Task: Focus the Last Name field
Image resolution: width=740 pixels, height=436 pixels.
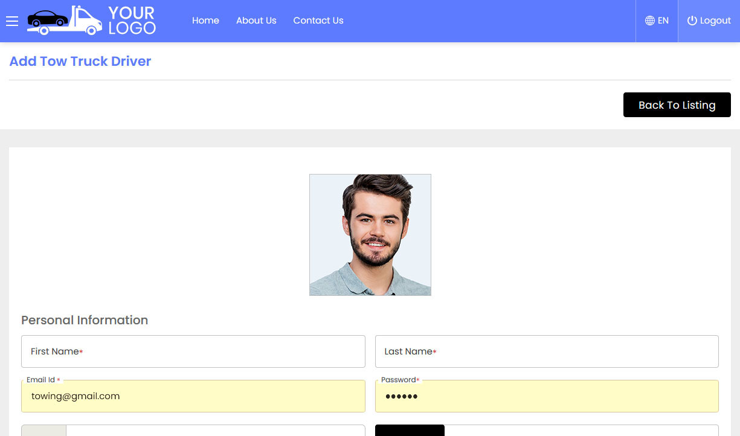Action: click(x=547, y=351)
